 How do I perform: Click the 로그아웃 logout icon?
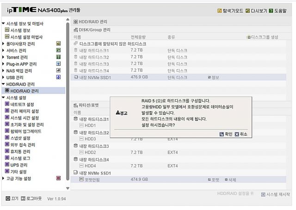24,198
